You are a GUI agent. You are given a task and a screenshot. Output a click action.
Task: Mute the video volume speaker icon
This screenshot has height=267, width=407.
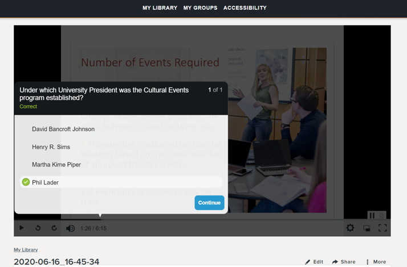tap(70, 228)
